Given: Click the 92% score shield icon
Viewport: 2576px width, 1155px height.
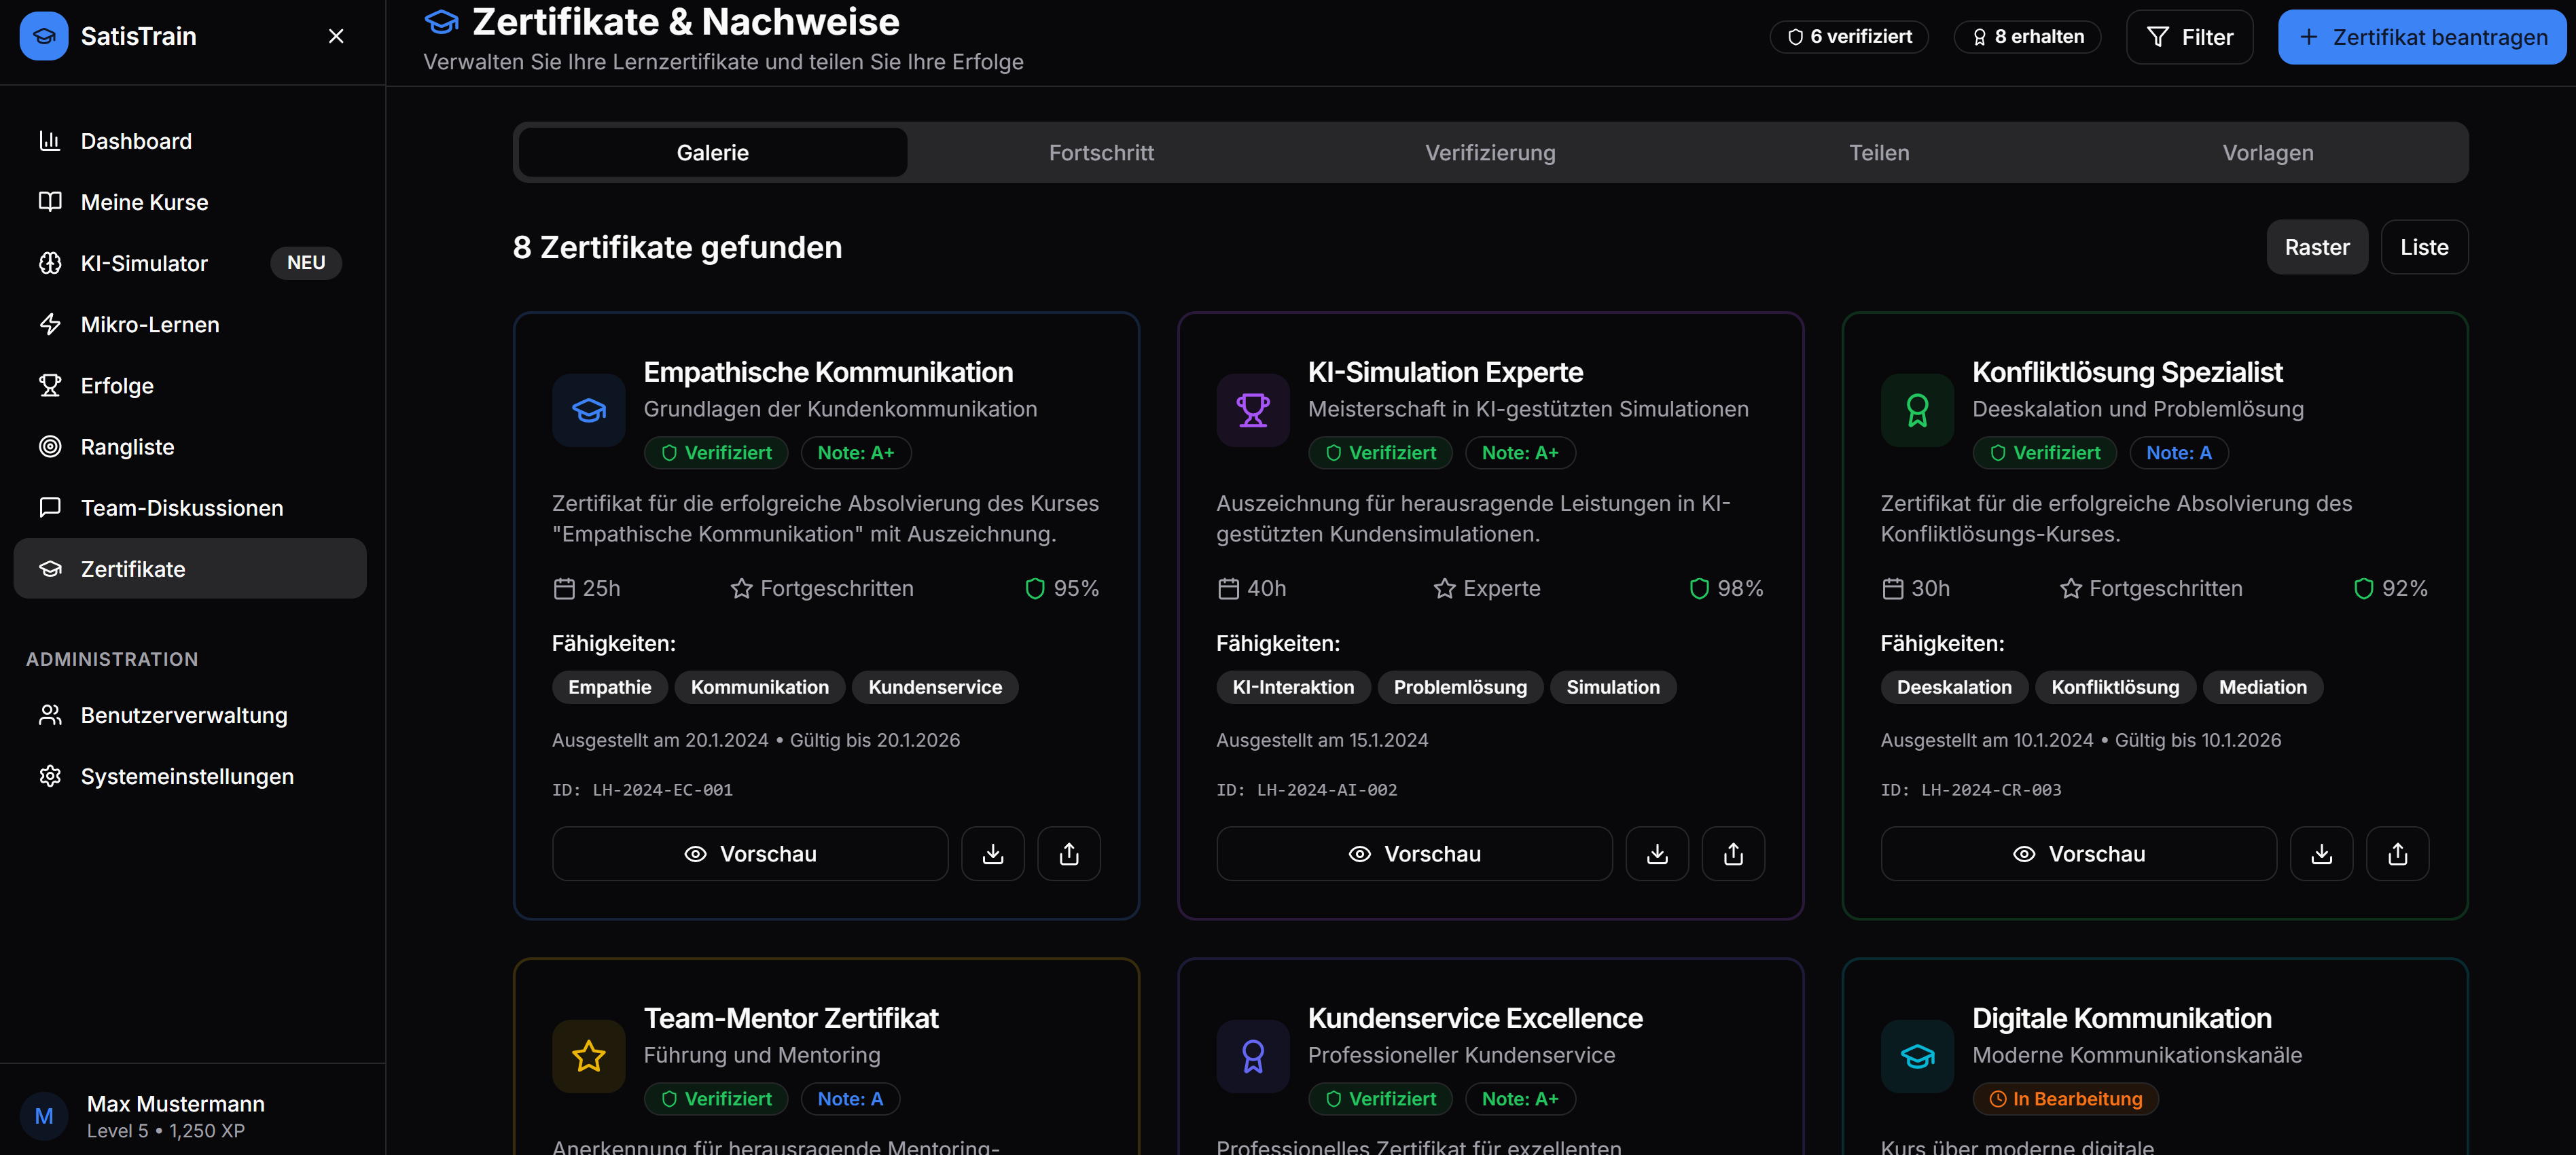Looking at the screenshot, I should (x=2363, y=589).
